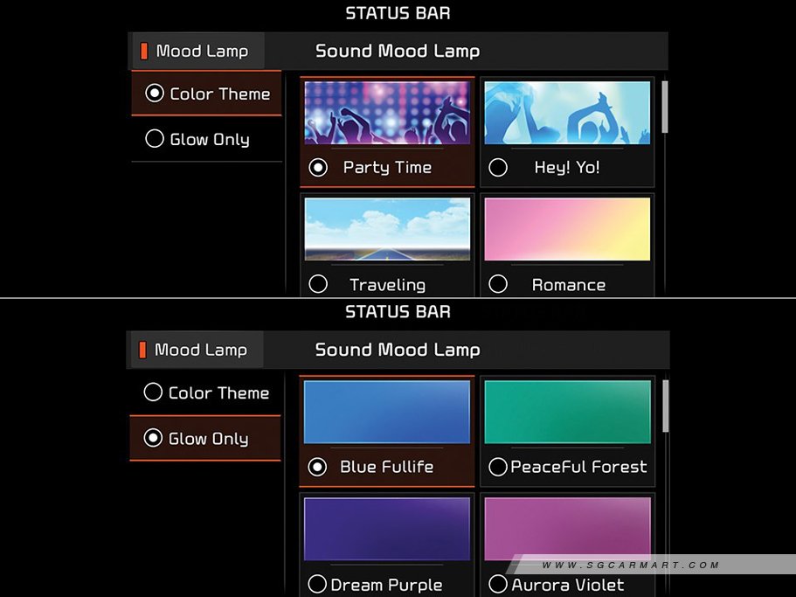796x597 pixels.
Task: Click the Peaceful Forest green swatch
Action: pyautogui.click(x=567, y=412)
